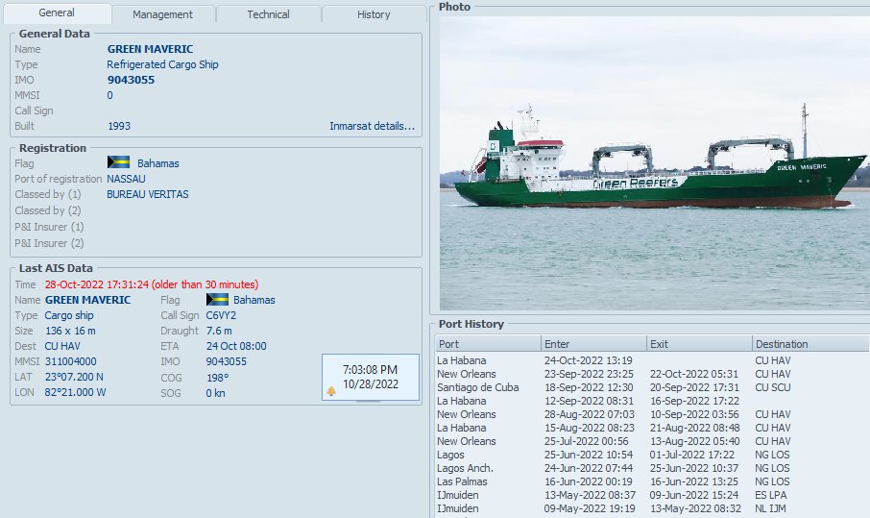Open the Management tab
The height and width of the screenshot is (518, 870).
point(162,14)
